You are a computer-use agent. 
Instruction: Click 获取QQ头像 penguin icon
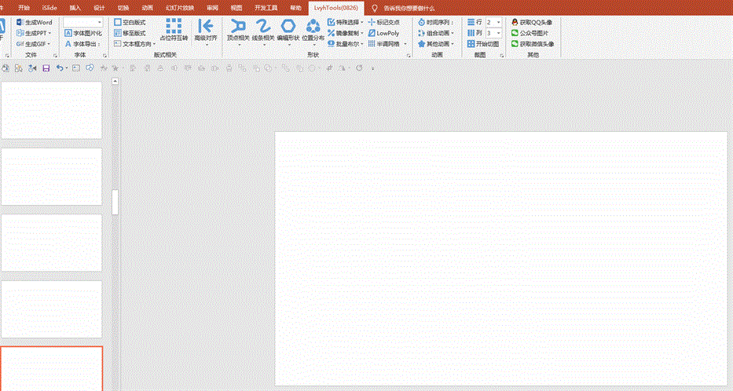(x=515, y=23)
